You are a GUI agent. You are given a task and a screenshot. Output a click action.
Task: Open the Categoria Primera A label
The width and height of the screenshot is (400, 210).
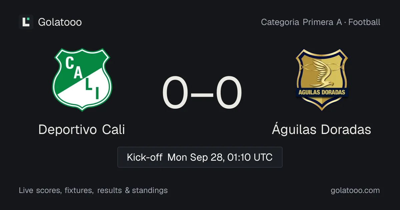click(301, 22)
